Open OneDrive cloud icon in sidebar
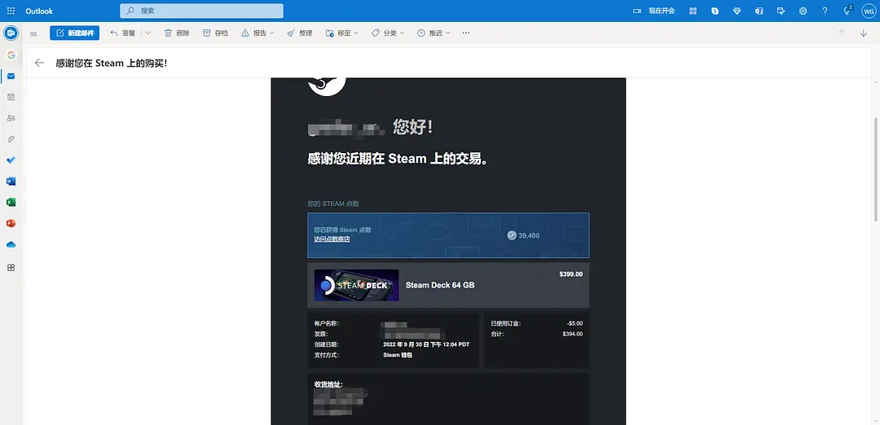This screenshot has width=880, height=425. (x=11, y=244)
